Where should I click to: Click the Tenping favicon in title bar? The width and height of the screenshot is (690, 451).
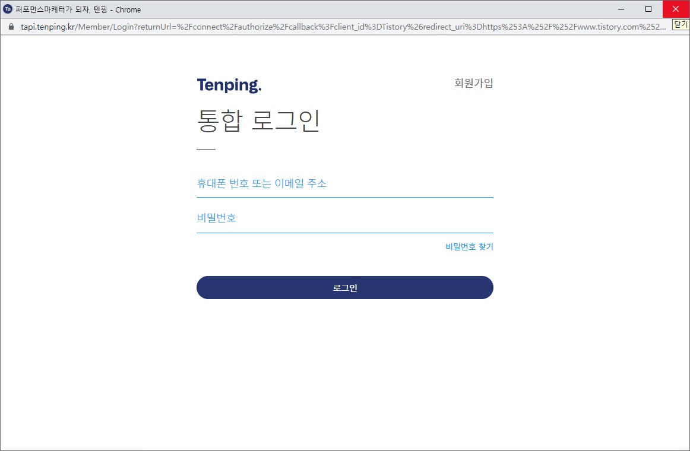(x=8, y=9)
